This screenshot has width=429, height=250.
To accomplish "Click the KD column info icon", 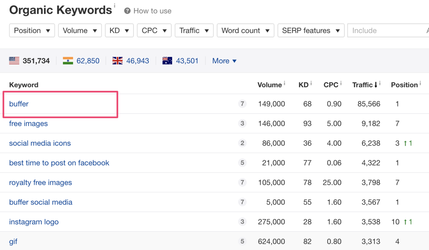I will point(311,83).
